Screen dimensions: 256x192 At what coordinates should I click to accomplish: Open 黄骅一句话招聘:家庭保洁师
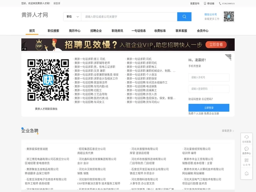tap(91, 82)
